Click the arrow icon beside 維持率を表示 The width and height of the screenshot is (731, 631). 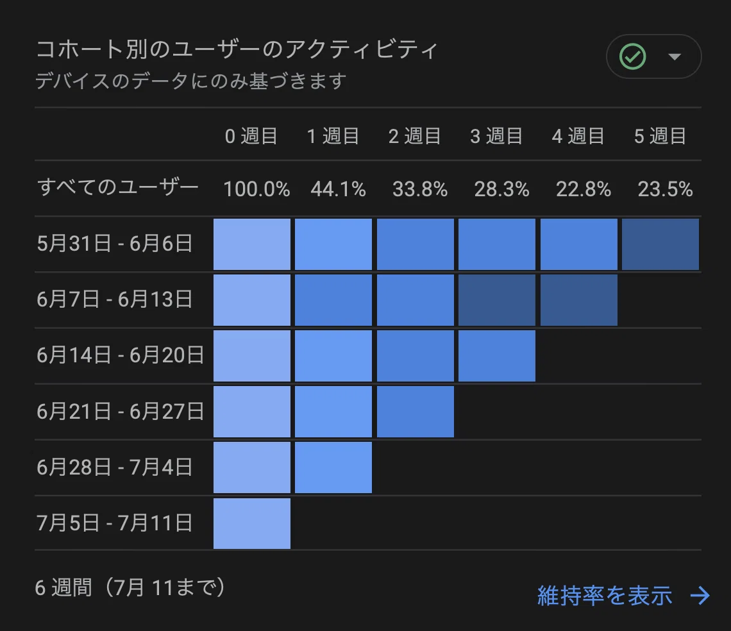point(700,596)
